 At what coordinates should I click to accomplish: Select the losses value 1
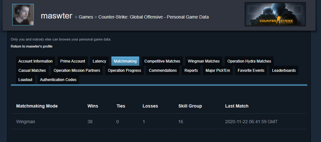(144, 122)
